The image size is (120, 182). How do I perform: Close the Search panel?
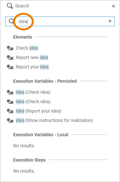tap(114, 6)
